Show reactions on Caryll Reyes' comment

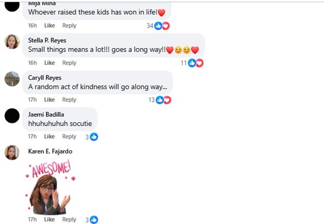point(163,100)
